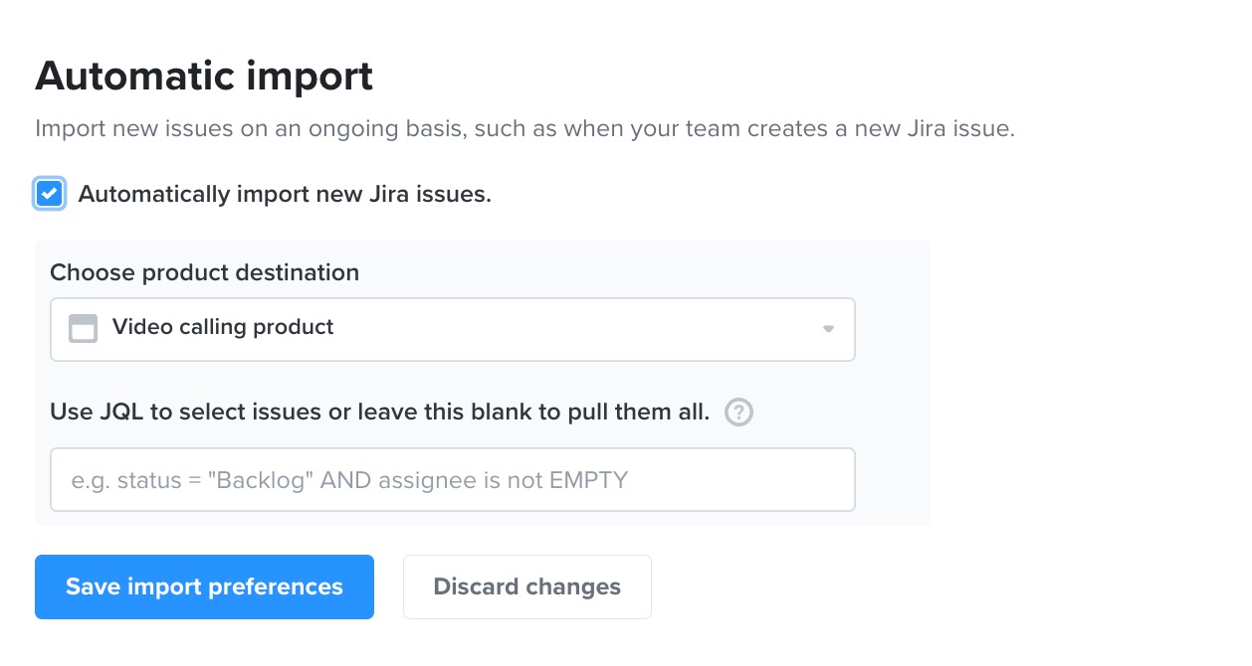This screenshot has width=1252, height=666.
Task: Click the 'Automatically import new Jira issues.' label
Action: coord(285,195)
